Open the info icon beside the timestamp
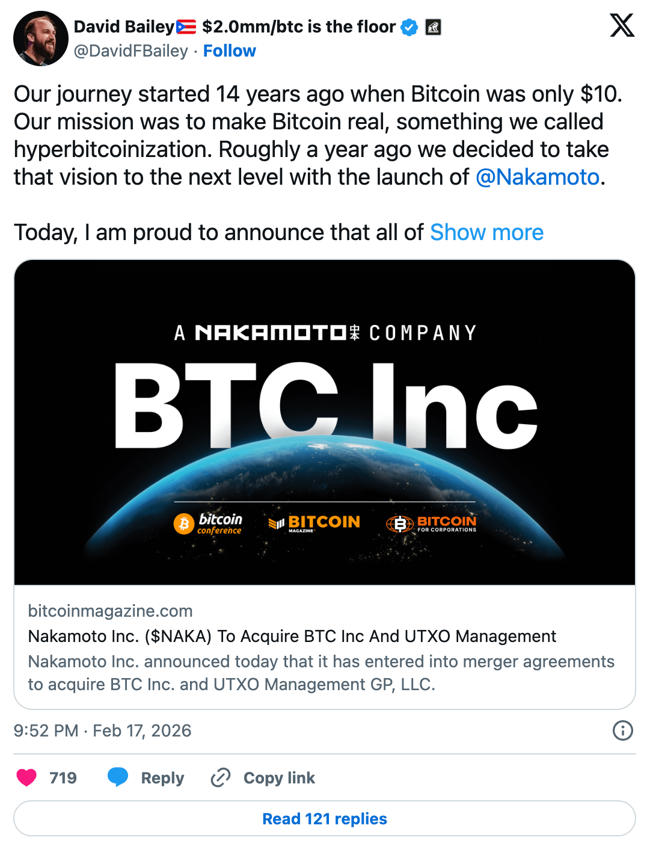 click(x=622, y=730)
